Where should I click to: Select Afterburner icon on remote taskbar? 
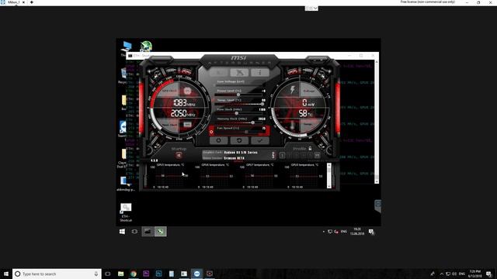pyautogui.click(x=161, y=232)
